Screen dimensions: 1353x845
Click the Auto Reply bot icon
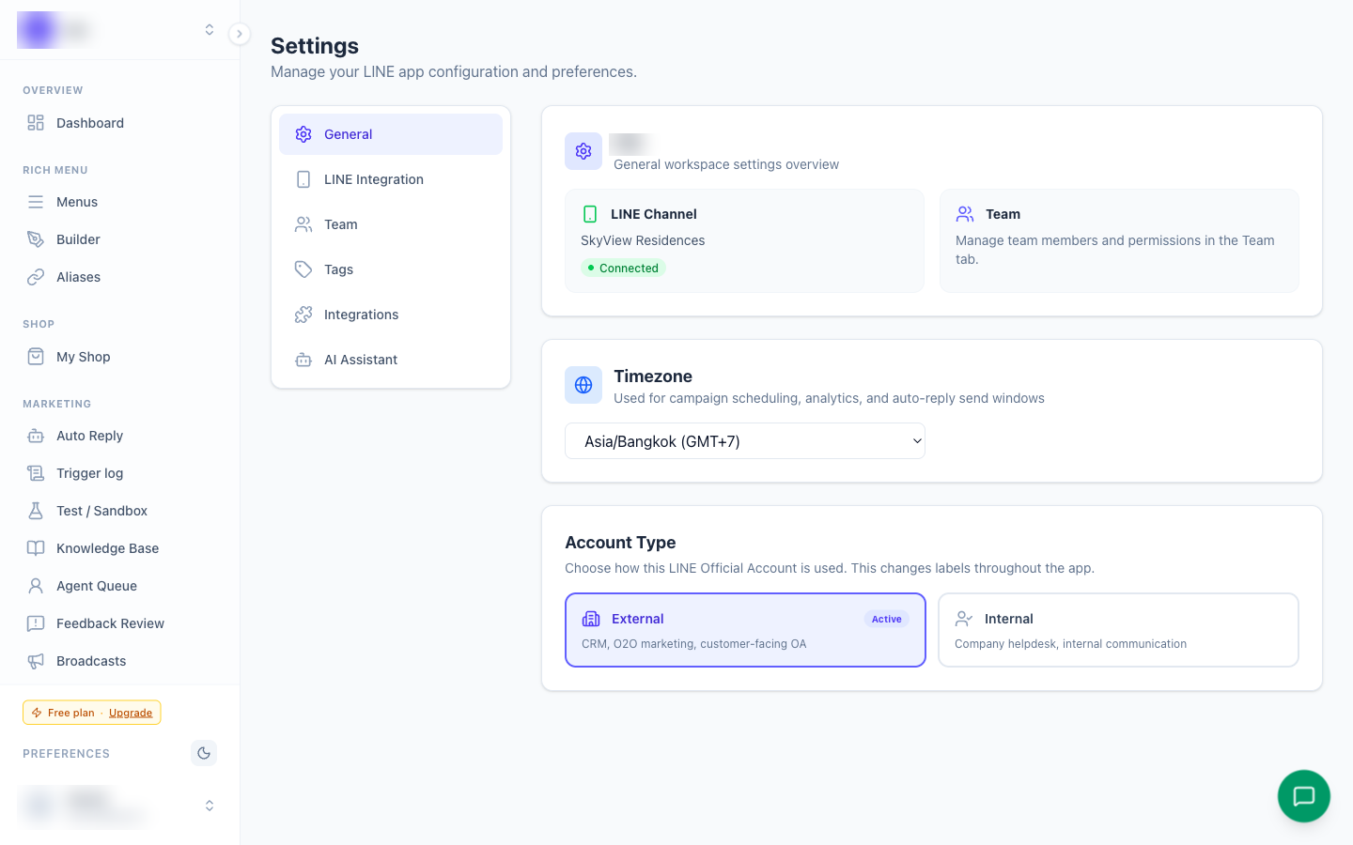tap(36, 436)
